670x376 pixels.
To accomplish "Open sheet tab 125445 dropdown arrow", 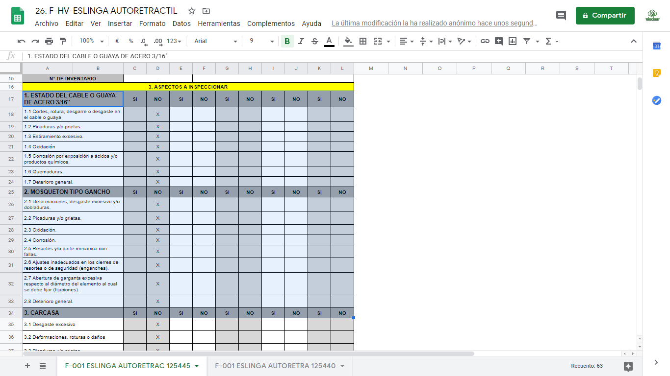I will pos(197,366).
